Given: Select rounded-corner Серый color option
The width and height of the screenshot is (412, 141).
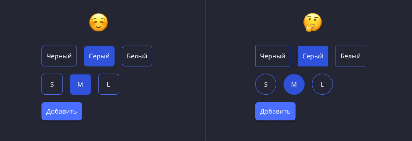Looking at the screenshot, I should coord(99,56).
